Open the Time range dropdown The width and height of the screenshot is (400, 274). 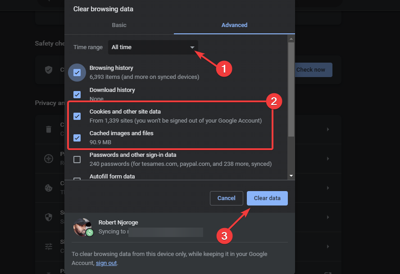coord(153,47)
